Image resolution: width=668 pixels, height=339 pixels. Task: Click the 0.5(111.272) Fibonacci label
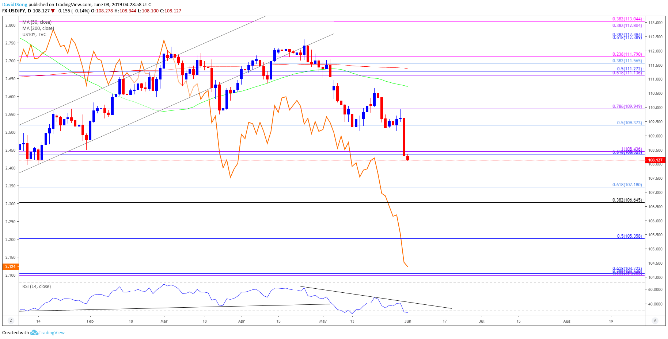(629, 69)
